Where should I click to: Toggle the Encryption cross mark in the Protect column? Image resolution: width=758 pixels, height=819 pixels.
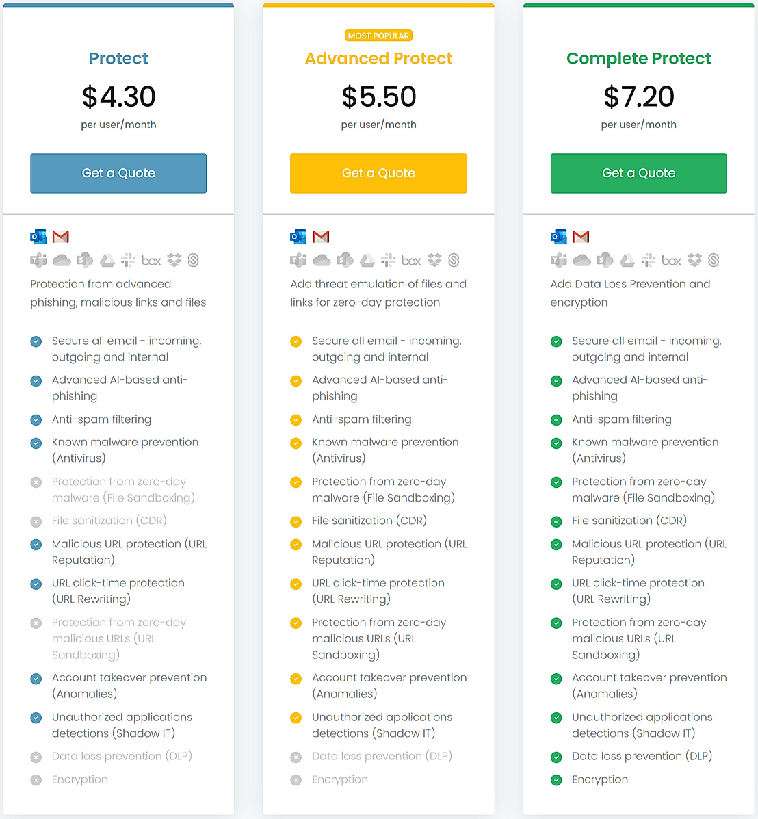[36, 780]
